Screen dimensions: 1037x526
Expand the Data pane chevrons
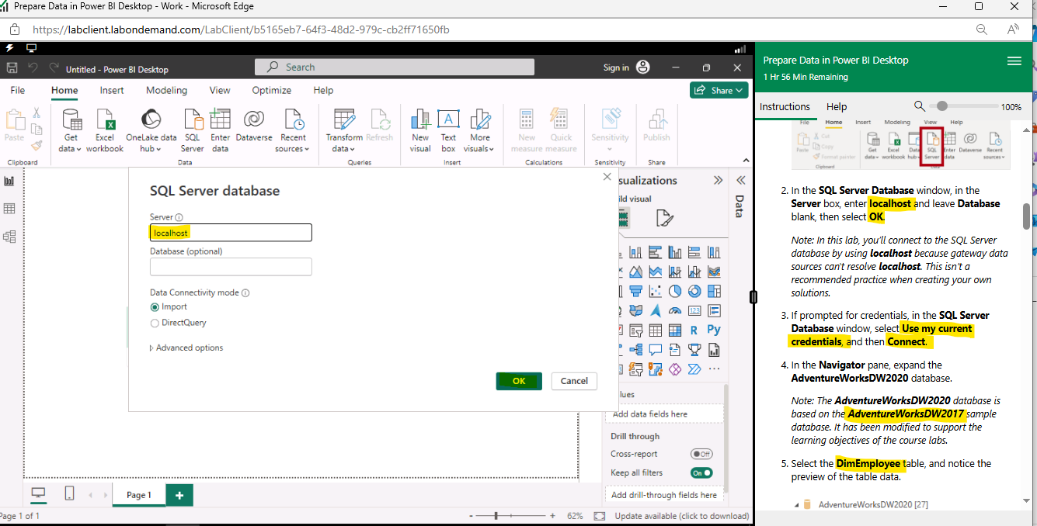pos(740,180)
